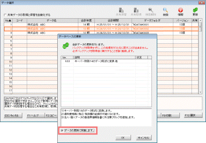The width and height of the screenshot is (206, 143).
Task: Click the バージョン column header
Action: coord(182,21)
